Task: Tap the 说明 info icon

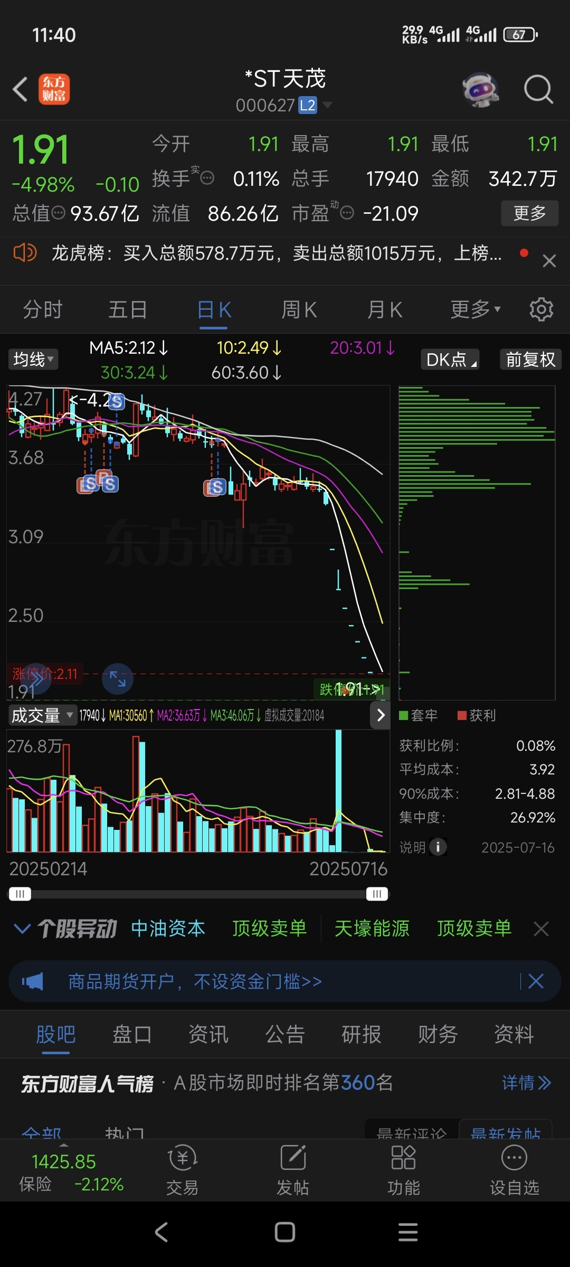Action: (438, 847)
